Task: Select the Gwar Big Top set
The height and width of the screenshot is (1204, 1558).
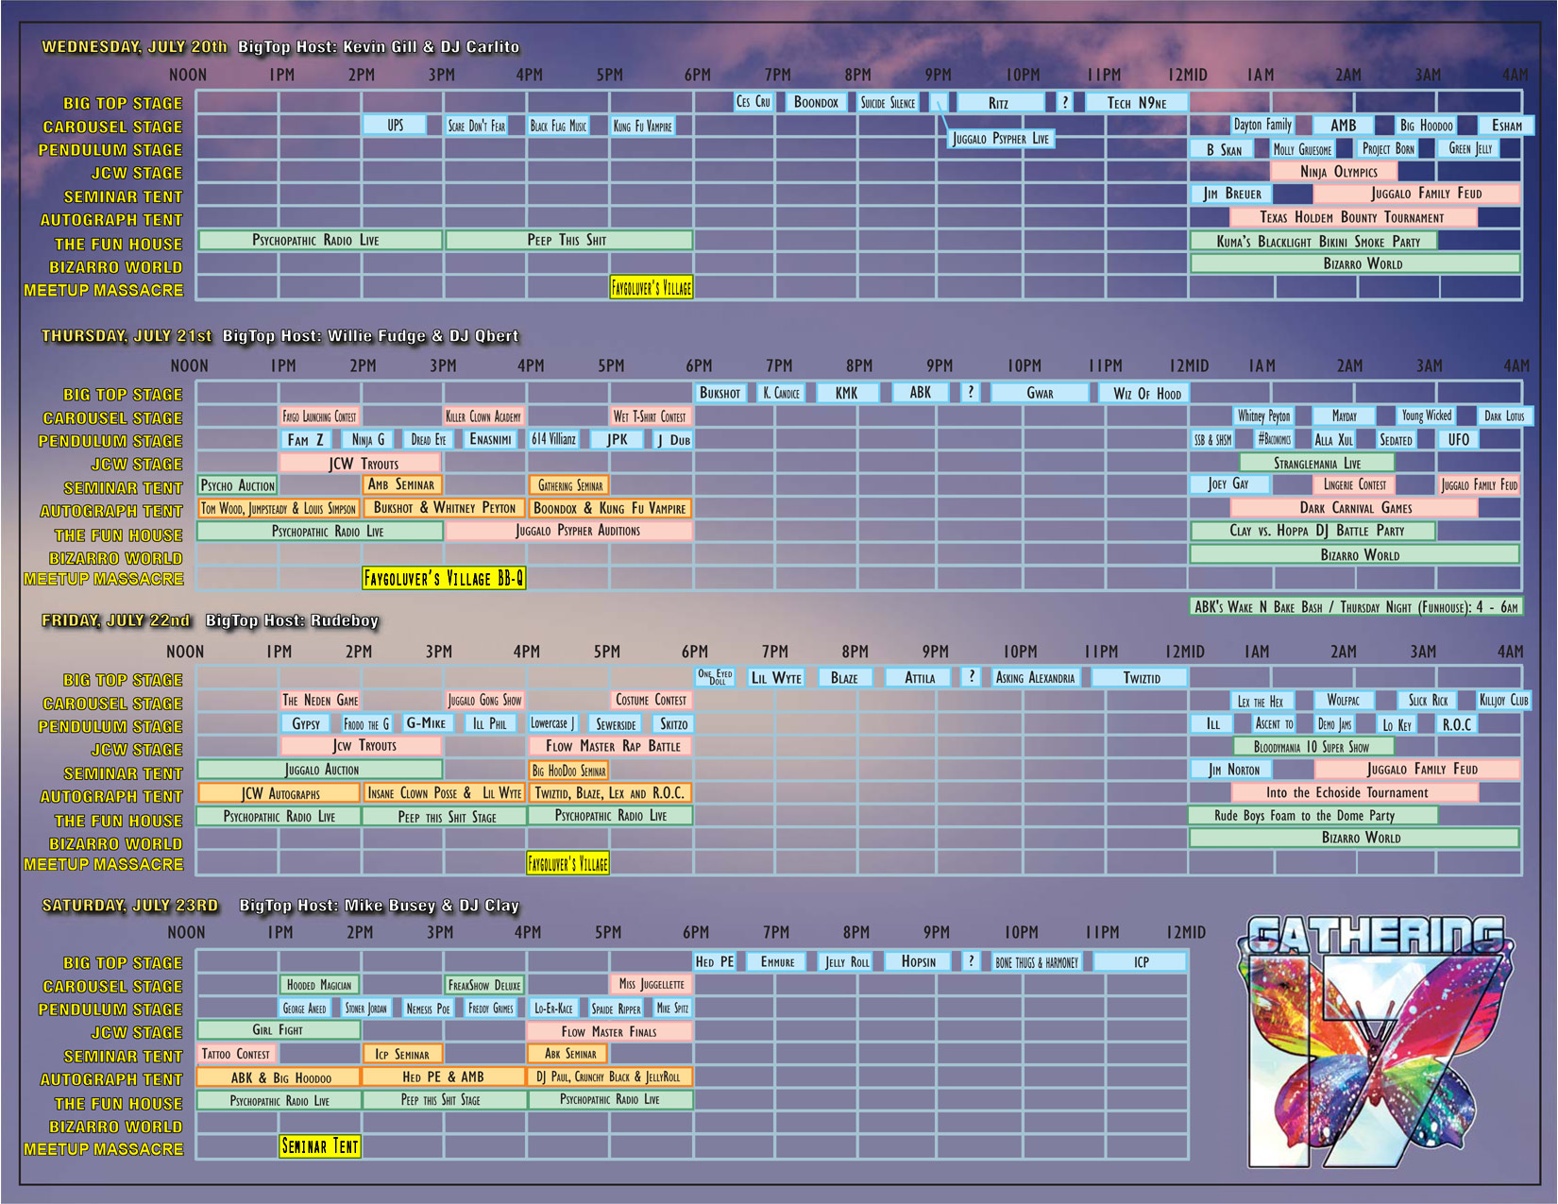Action: (1040, 393)
